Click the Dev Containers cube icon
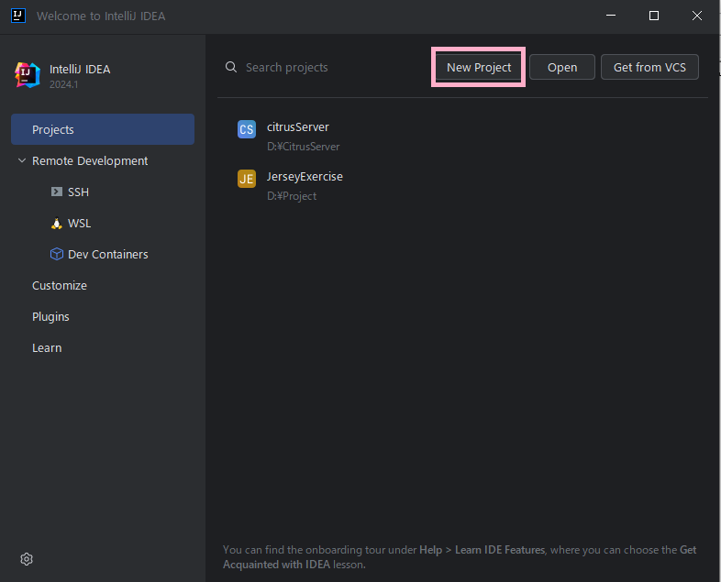Image resolution: width=721 pixels, height=582 pixels. tap(57, 254)
